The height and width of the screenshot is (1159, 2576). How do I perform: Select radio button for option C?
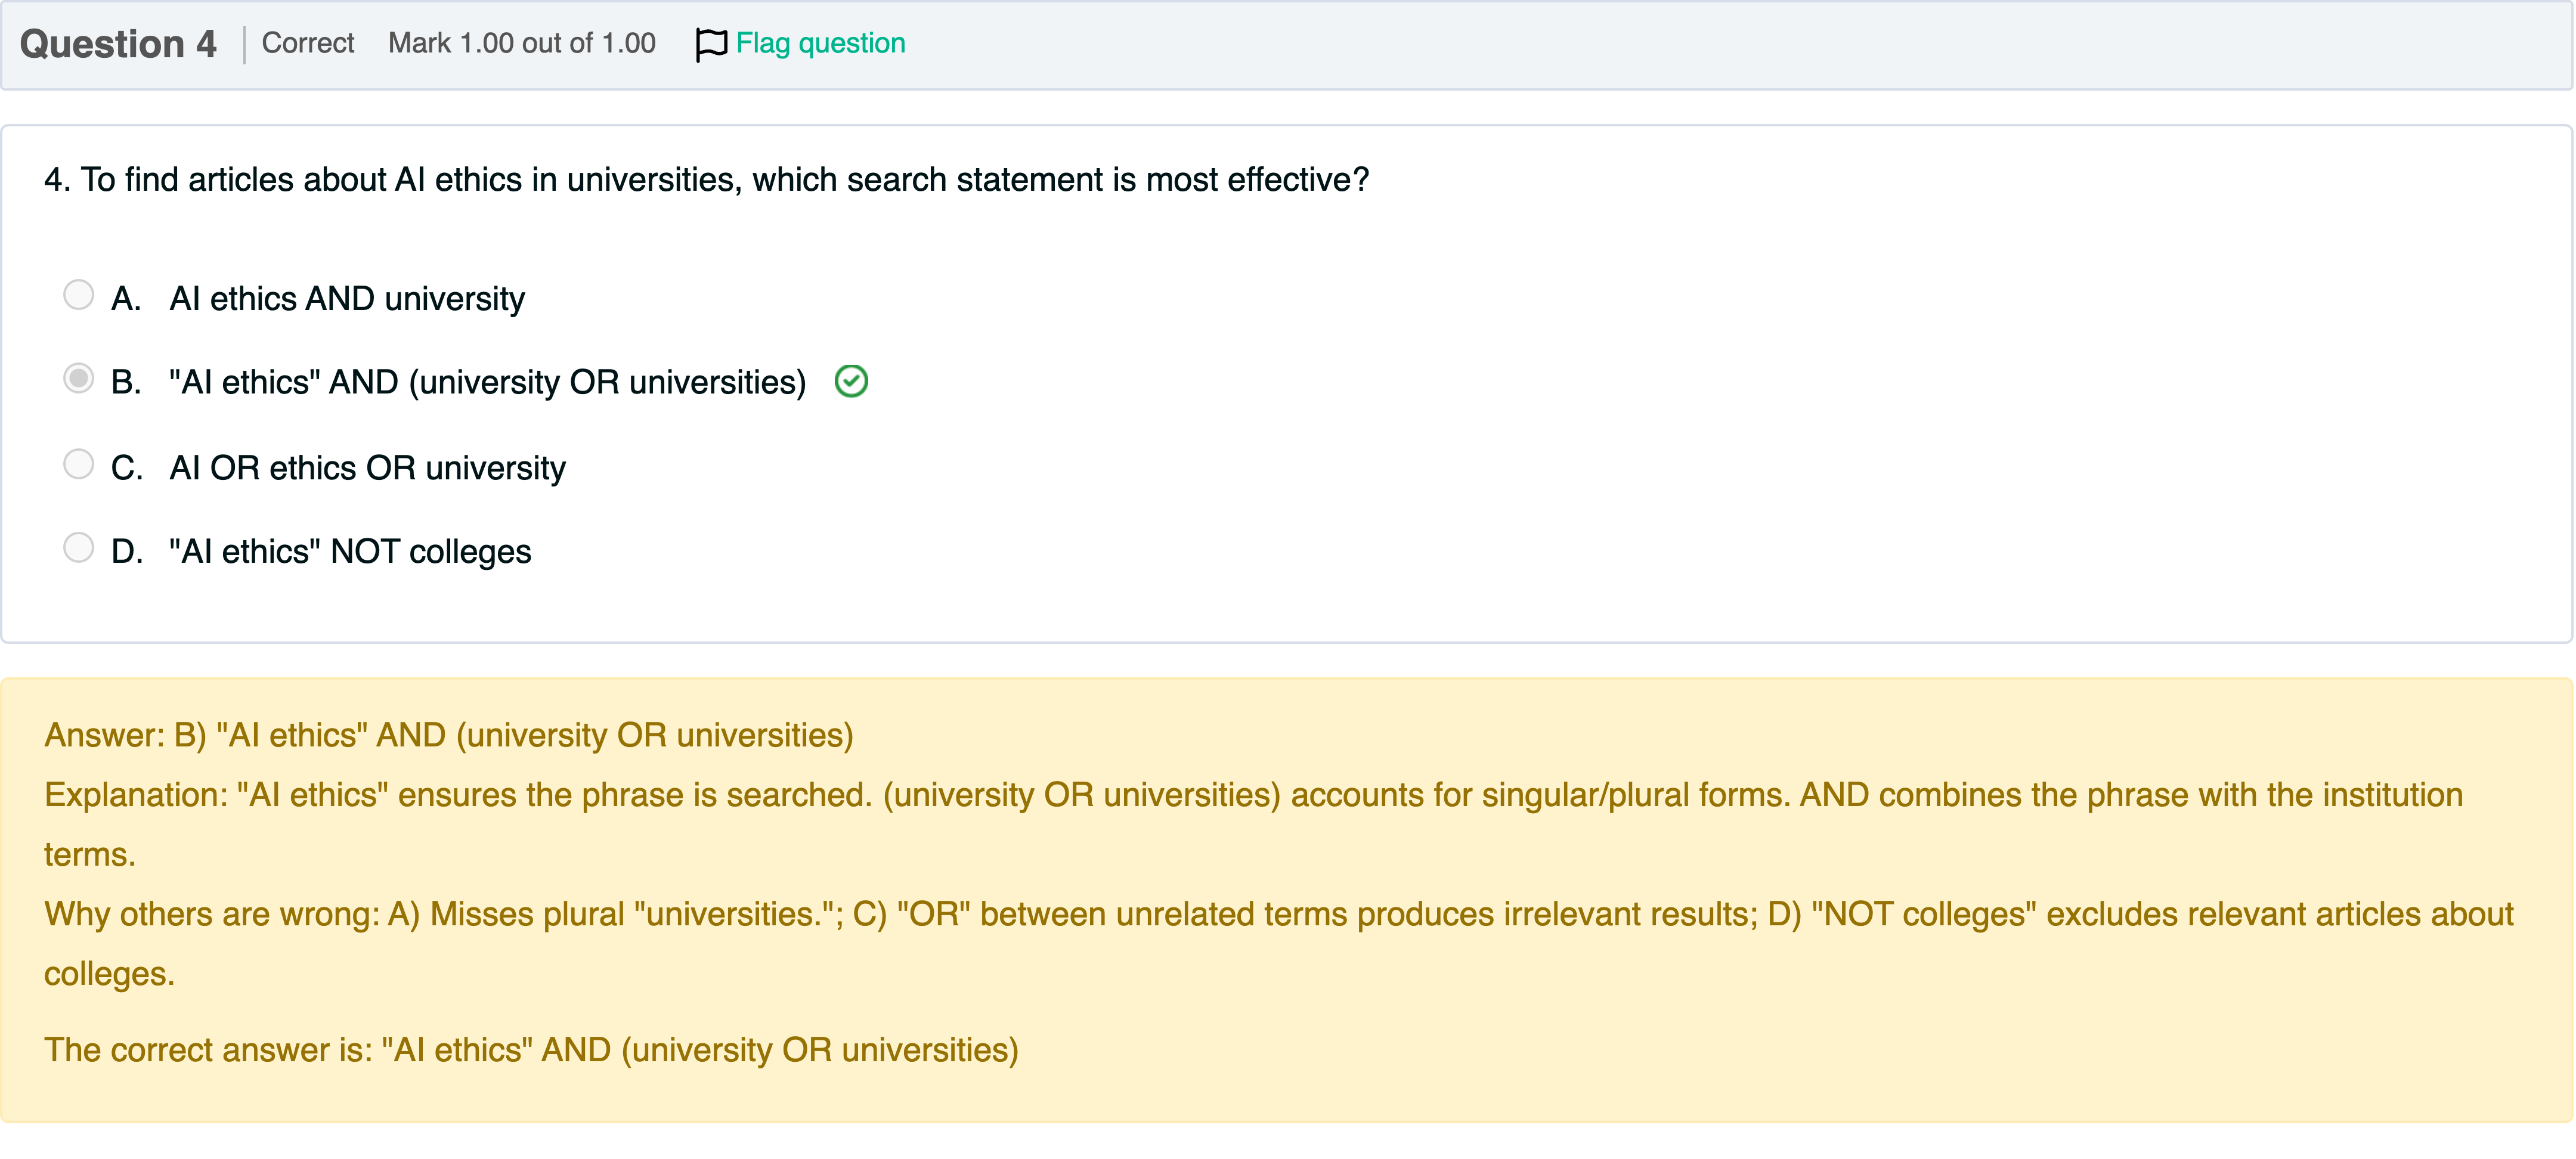tap(78, 464)
